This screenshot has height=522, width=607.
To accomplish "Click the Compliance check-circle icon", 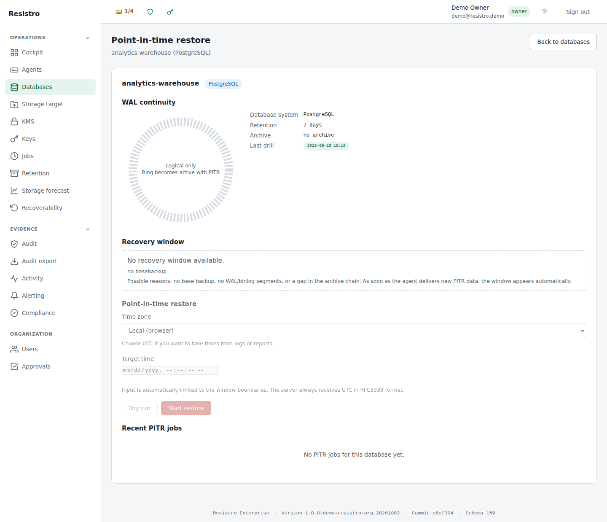I will pyautogui.click(x=14, y=313).
